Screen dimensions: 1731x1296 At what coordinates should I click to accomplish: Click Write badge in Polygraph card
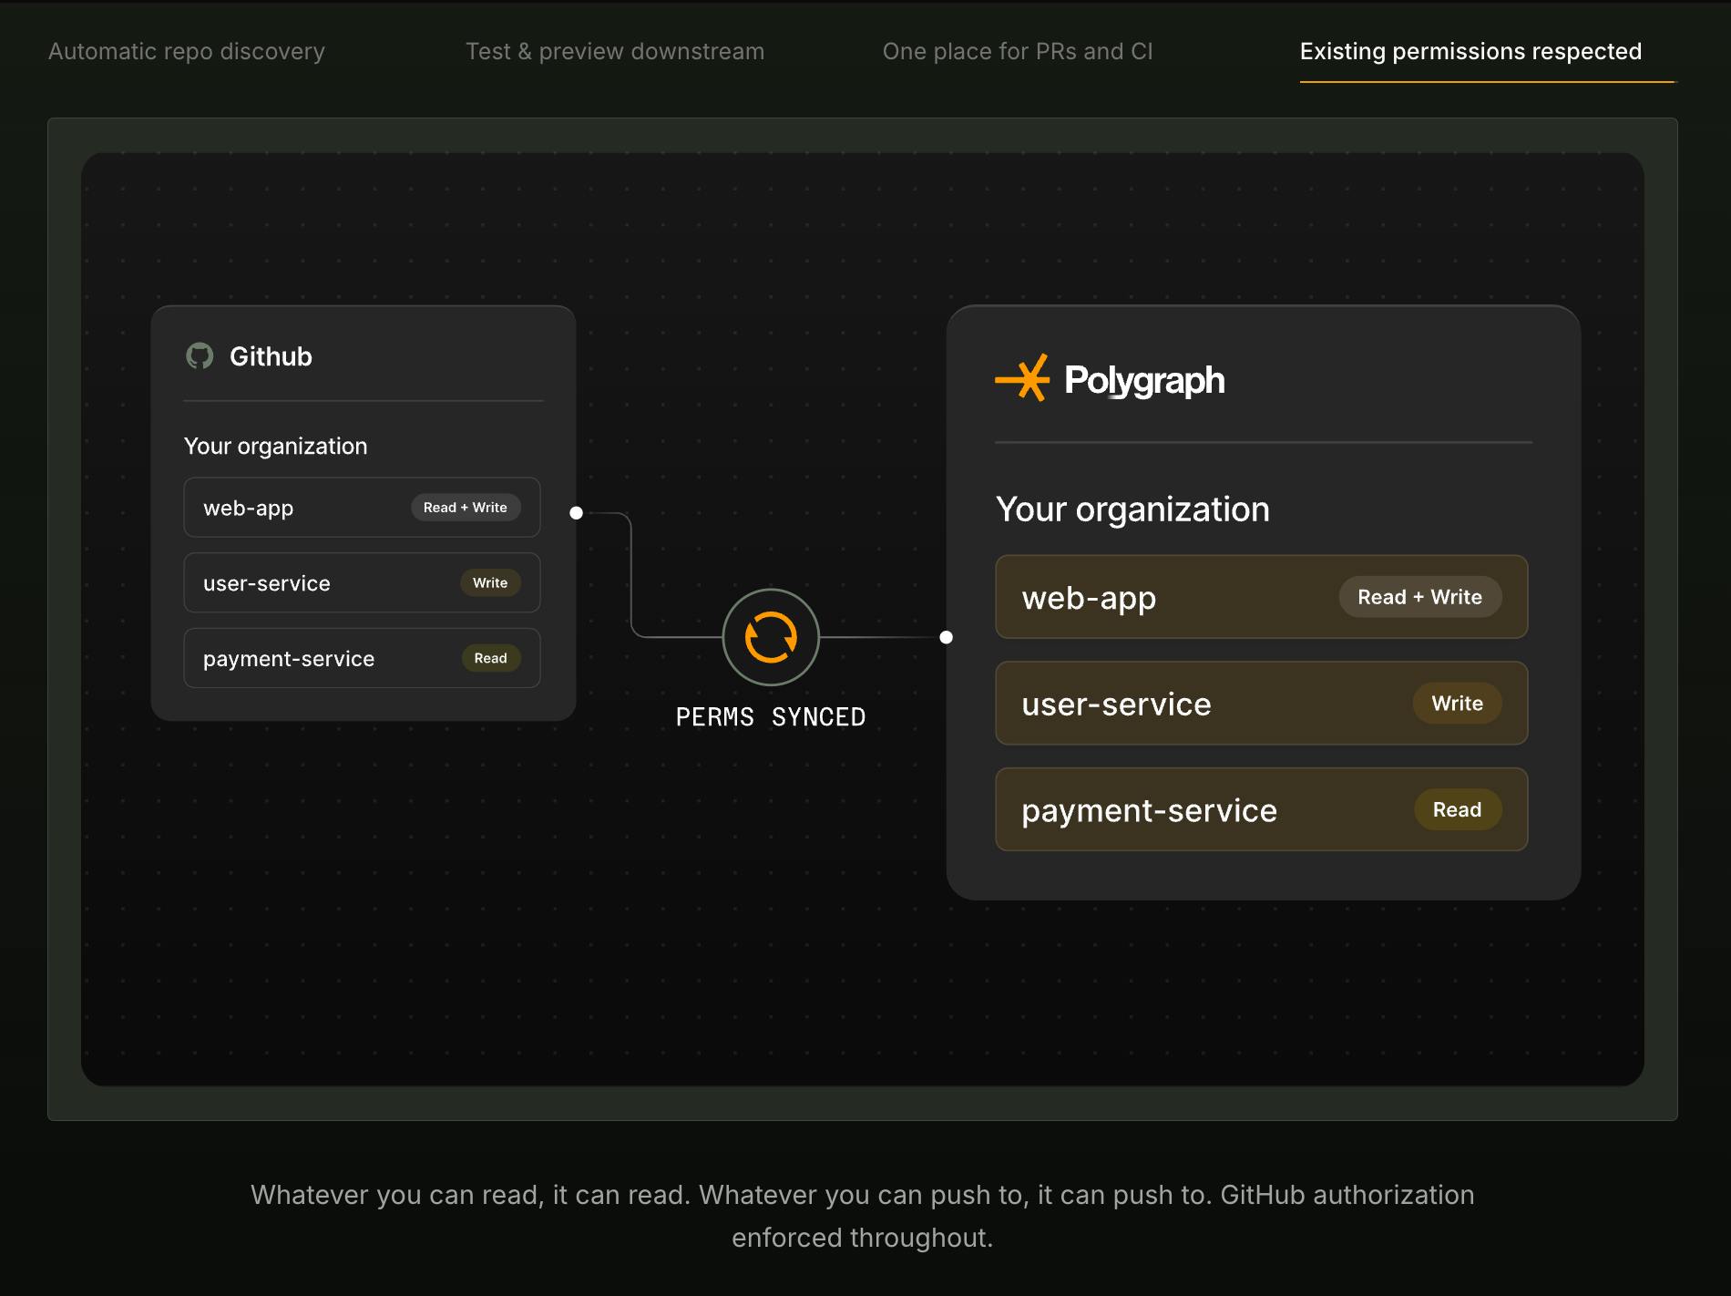pos(1458,703)
